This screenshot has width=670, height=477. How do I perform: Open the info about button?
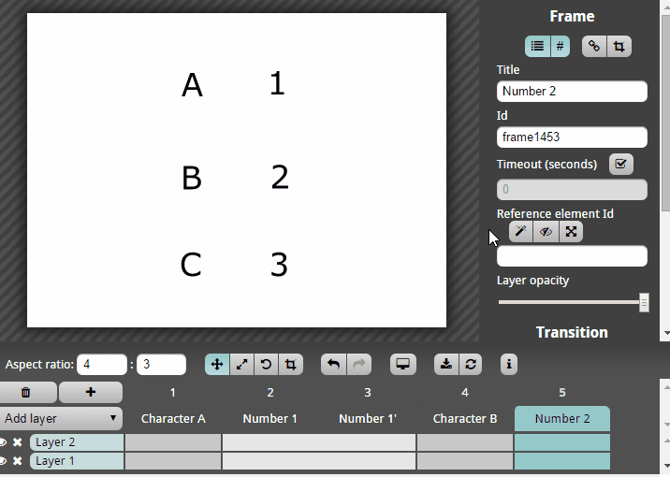[x=509, y=364]
